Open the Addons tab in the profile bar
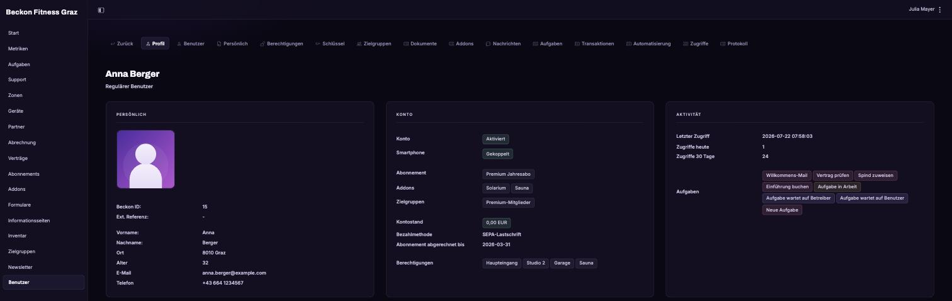952x301 pixels. [x=461, y=43]
